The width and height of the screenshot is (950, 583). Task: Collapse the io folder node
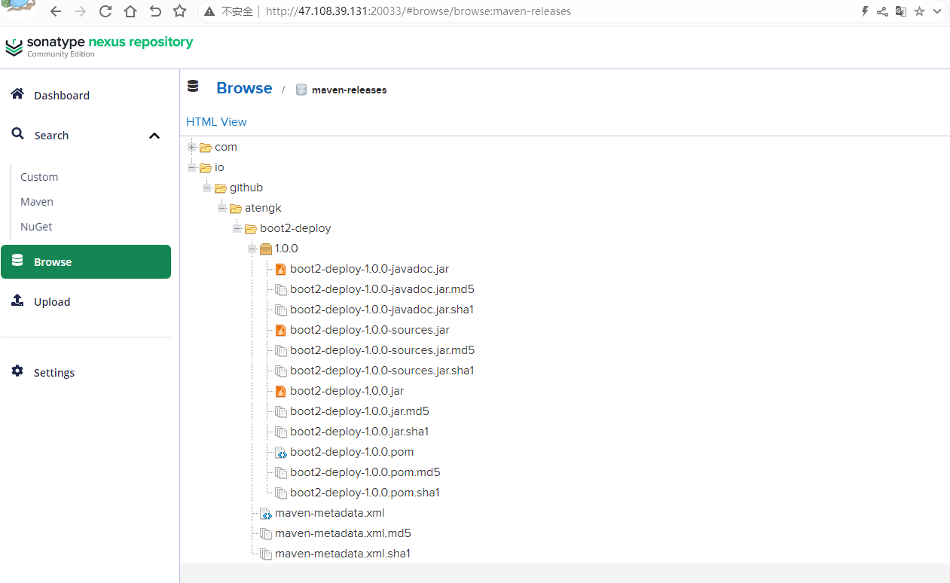pyautogui.click(x=192, y=167)
